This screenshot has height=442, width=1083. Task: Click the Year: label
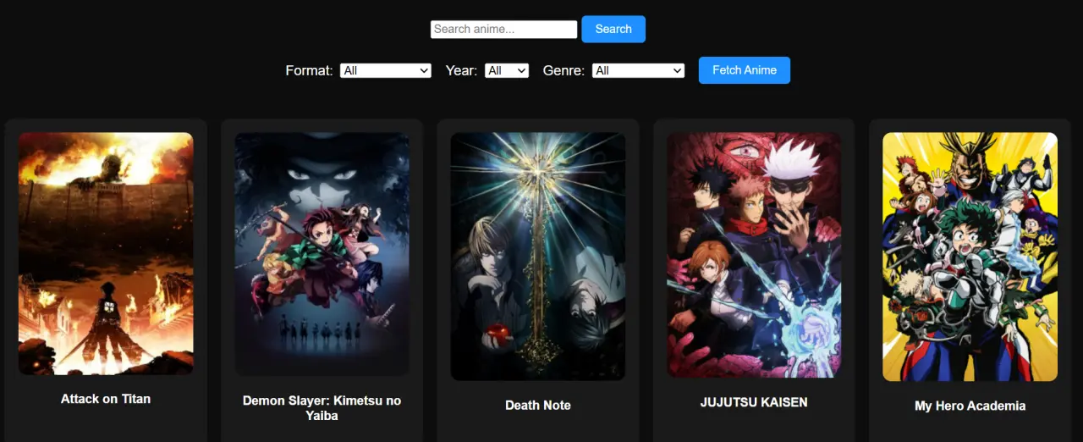click(x=461, y=70)
